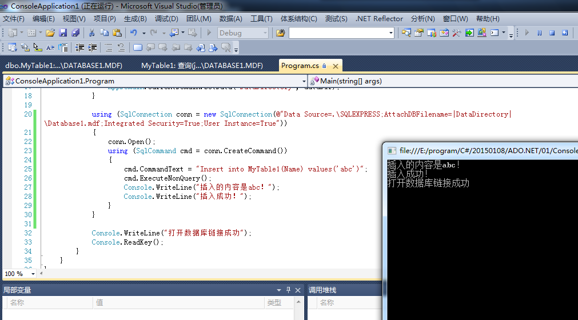
Task: Open the Properties Window icon
Action: point(418,33)
